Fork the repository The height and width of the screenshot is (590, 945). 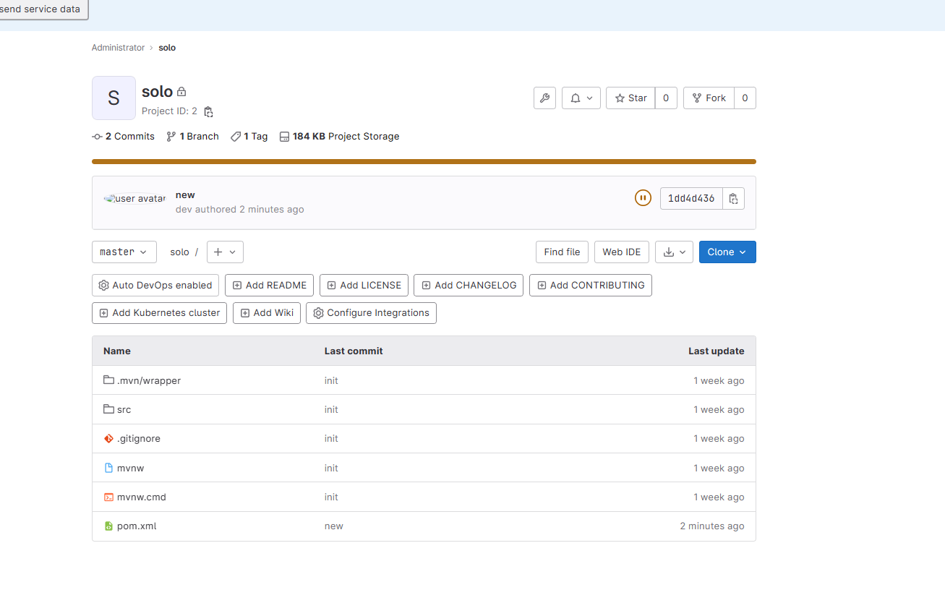709,98
